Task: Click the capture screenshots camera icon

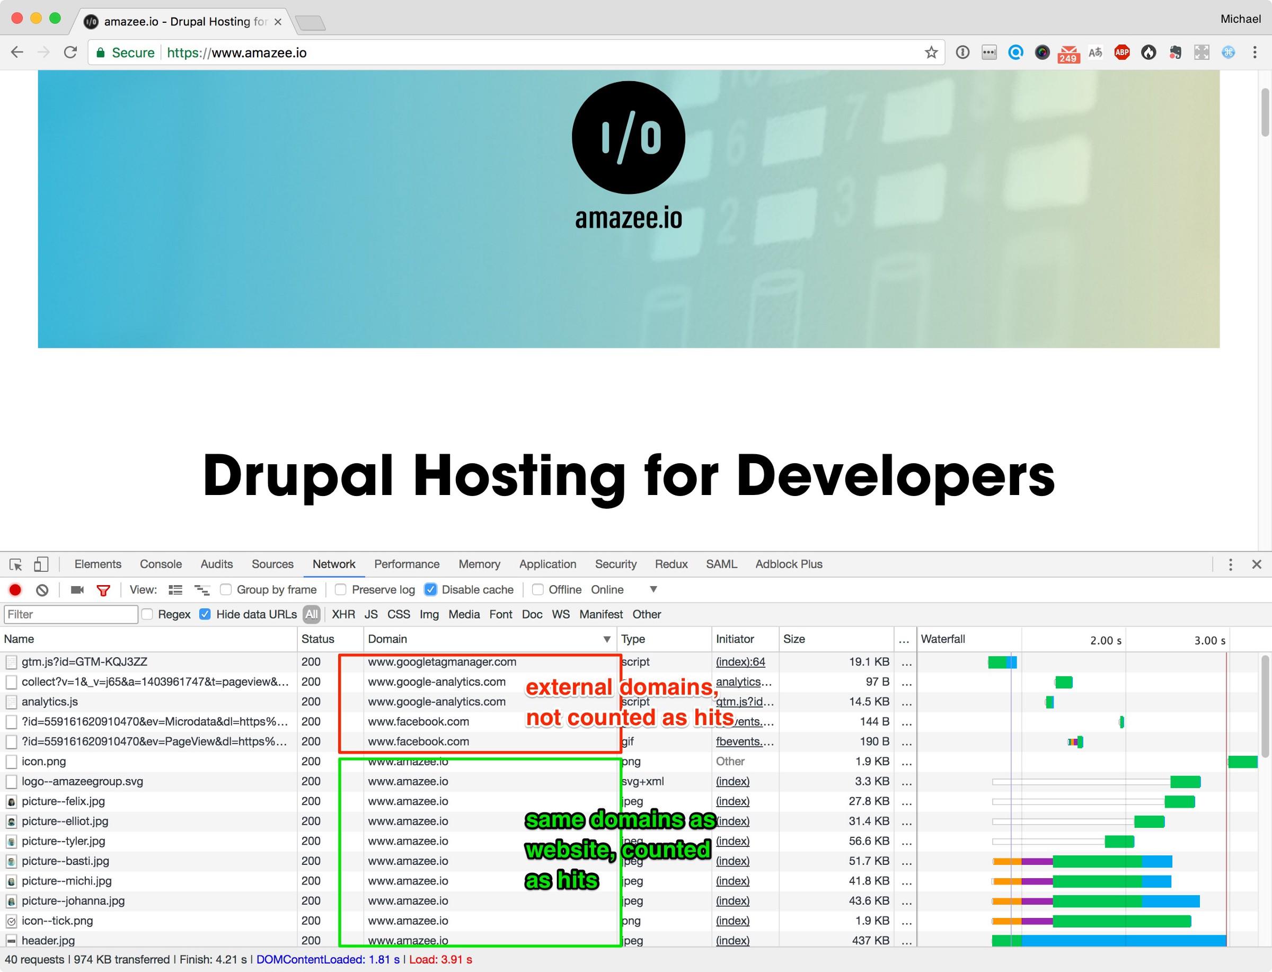Action: [x=77, y=589]
